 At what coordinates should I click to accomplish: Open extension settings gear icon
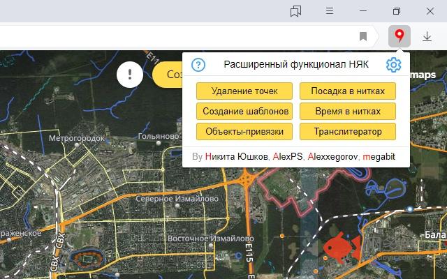click(x=394, y=65)
